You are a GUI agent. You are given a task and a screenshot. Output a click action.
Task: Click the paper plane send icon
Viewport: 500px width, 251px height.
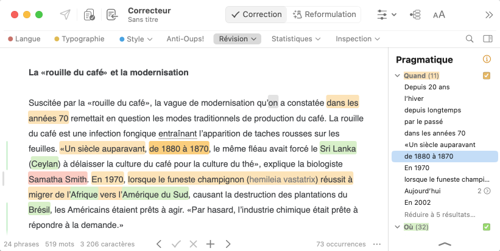pyautogui.click(x=65, y=15)
